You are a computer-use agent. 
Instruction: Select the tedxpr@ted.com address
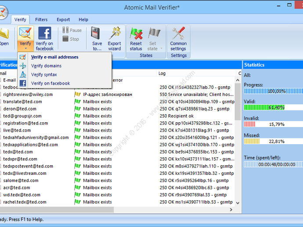[20, 159]
